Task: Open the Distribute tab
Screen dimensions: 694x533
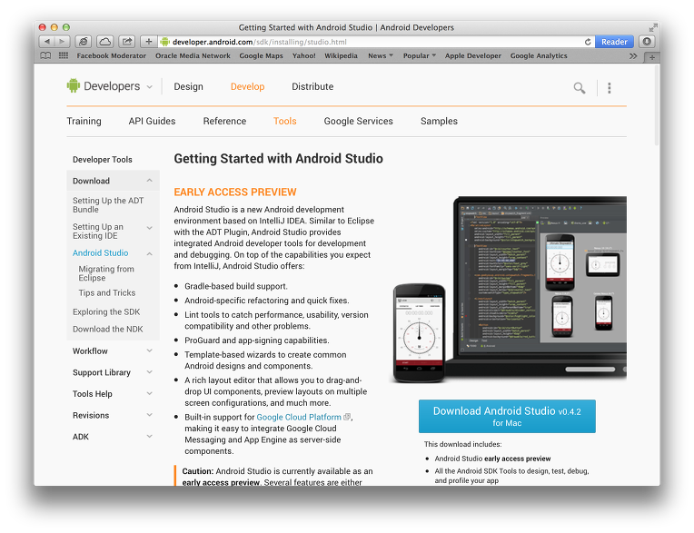Action: click(x=312, y=86)
